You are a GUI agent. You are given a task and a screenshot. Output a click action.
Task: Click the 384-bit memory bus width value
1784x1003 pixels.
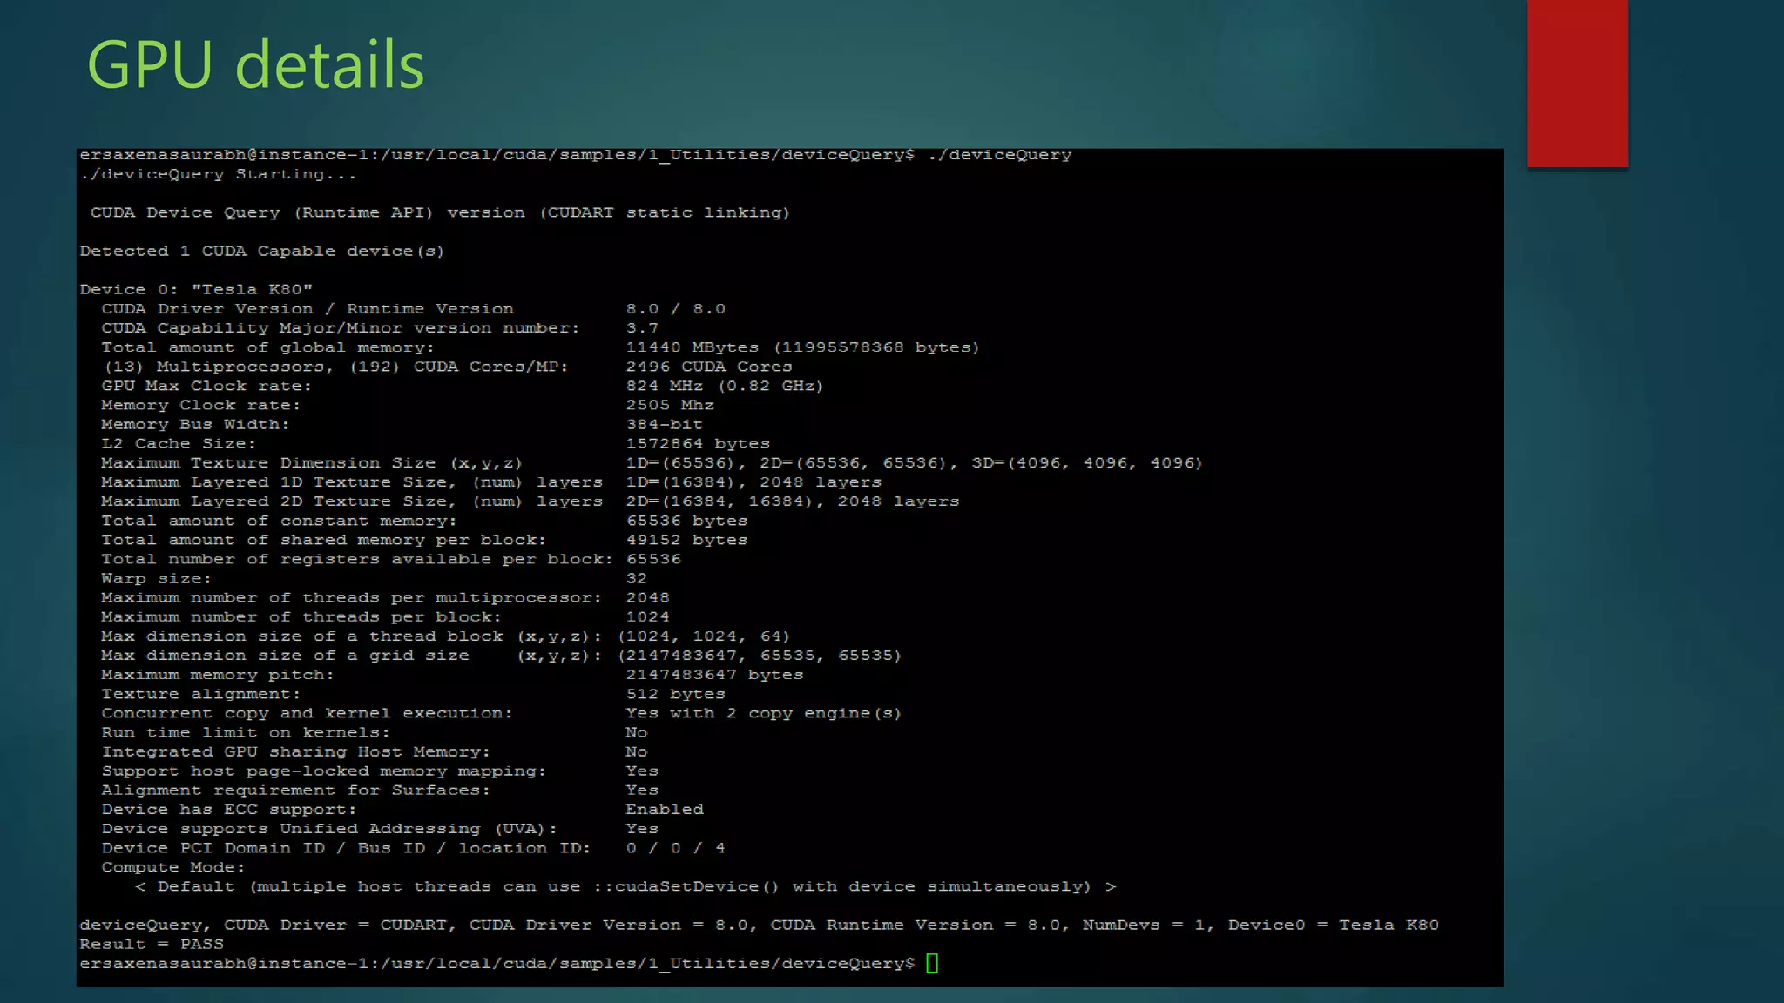665,424
